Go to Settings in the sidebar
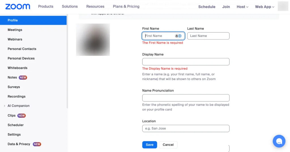The height and width of the screenshot is (152, 290). click(14, 135)
